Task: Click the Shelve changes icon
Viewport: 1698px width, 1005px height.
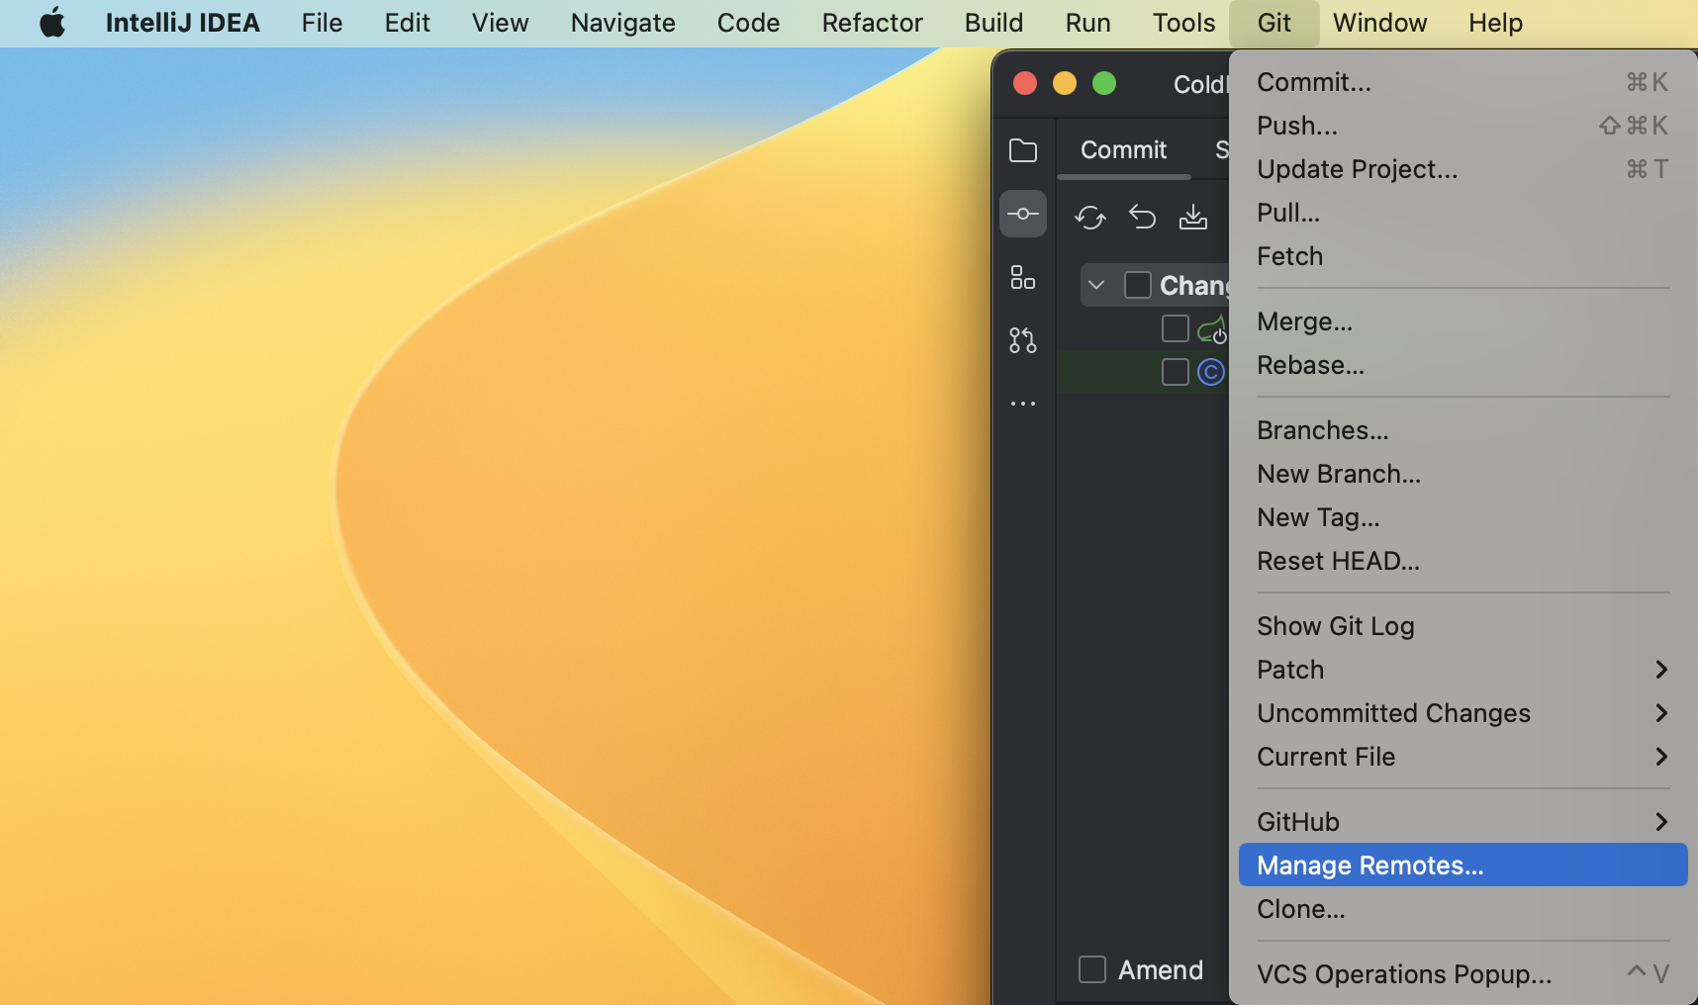Action: point(1193,217)
